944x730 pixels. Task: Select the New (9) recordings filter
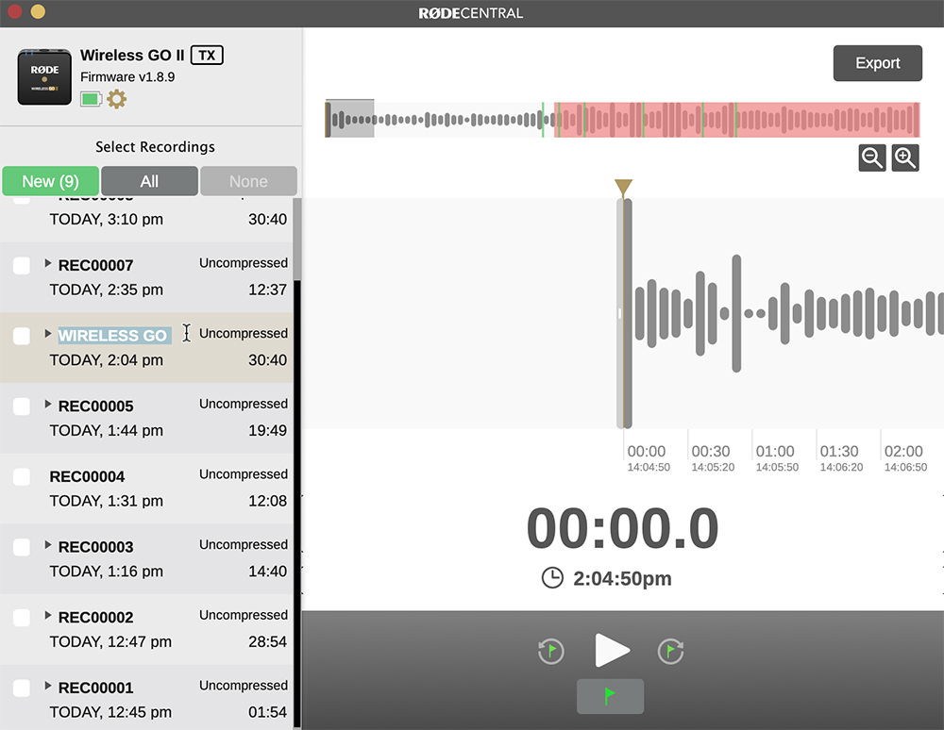51,181
